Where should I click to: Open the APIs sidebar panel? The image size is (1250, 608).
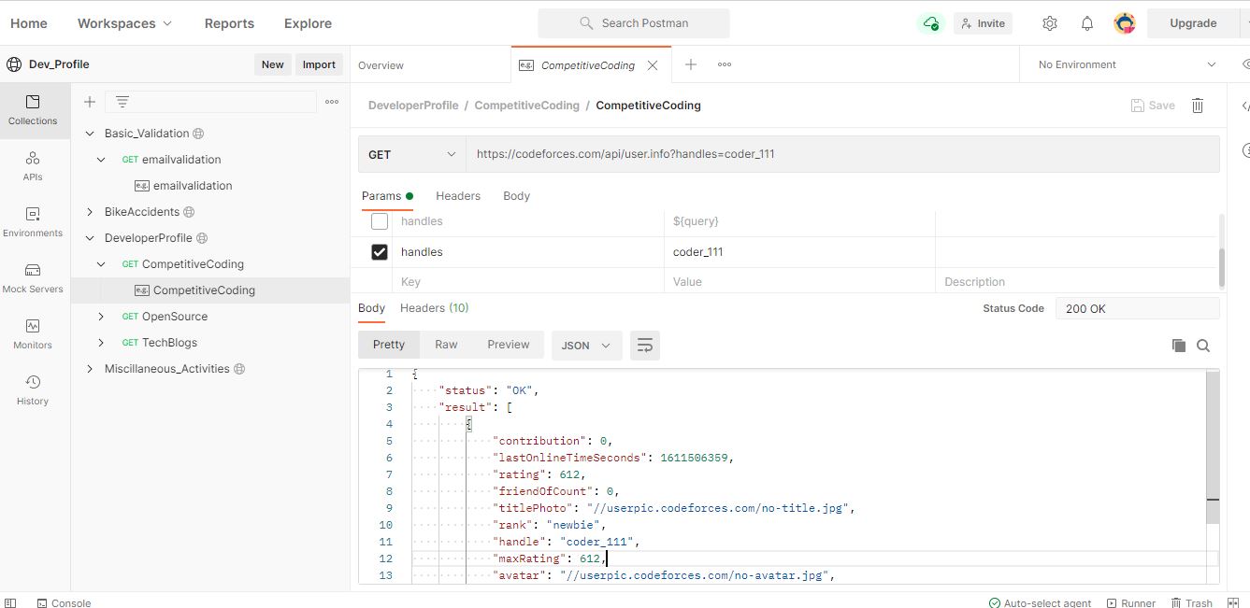pyautogui.click(x=33, y=166)
